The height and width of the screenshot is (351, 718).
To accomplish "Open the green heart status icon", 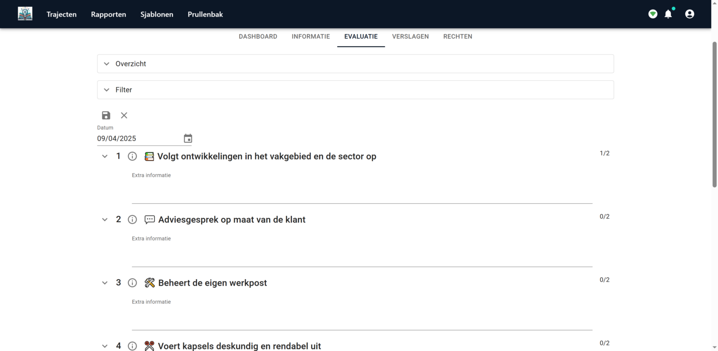I will point(653,14).
